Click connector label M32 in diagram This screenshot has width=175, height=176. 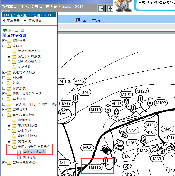(144, 151)
